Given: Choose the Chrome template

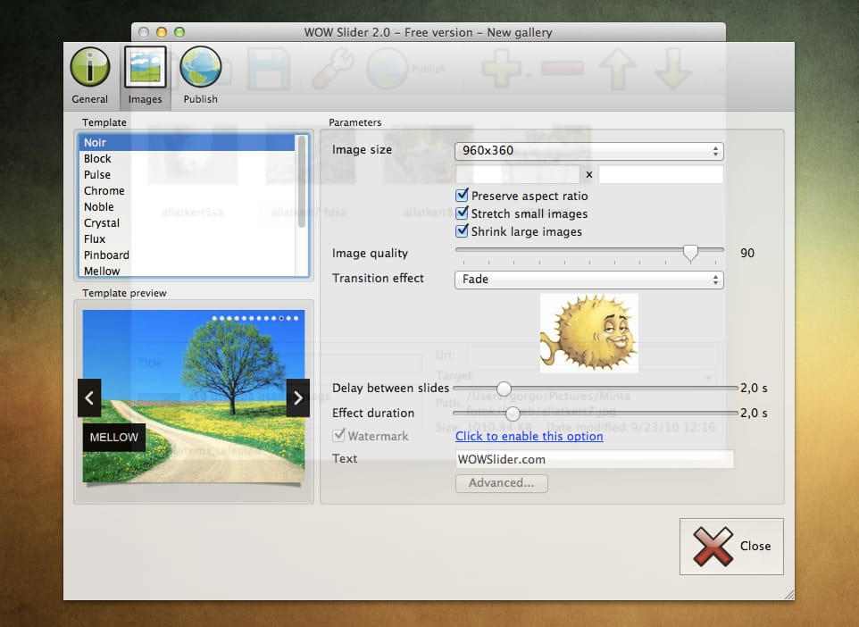Looking at the screenshot, I should pos(187,191).
